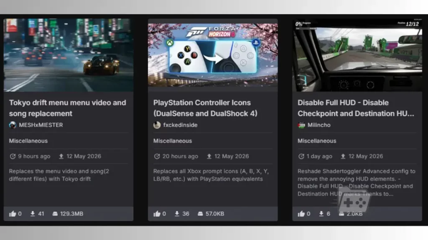Image resolution: width=428 pixels, height=240 pixels.
Task: Open the PlayStation Controller Icons thumbnail image
Action: (213, 55)
